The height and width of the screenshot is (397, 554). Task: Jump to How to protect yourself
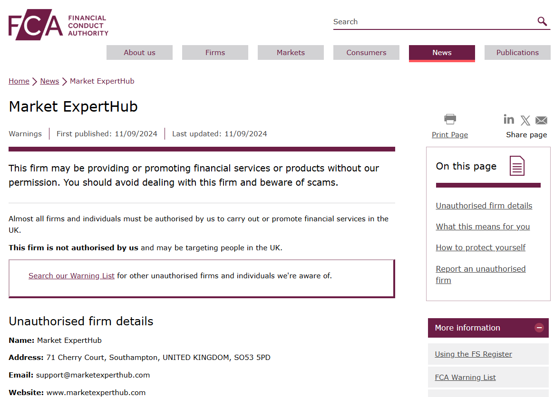pyautogui.click(x=480, y=247)
